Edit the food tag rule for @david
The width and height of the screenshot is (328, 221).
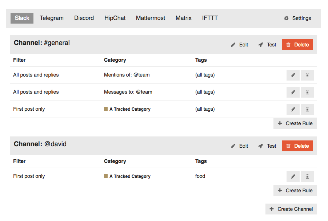(x=293, y=176)
